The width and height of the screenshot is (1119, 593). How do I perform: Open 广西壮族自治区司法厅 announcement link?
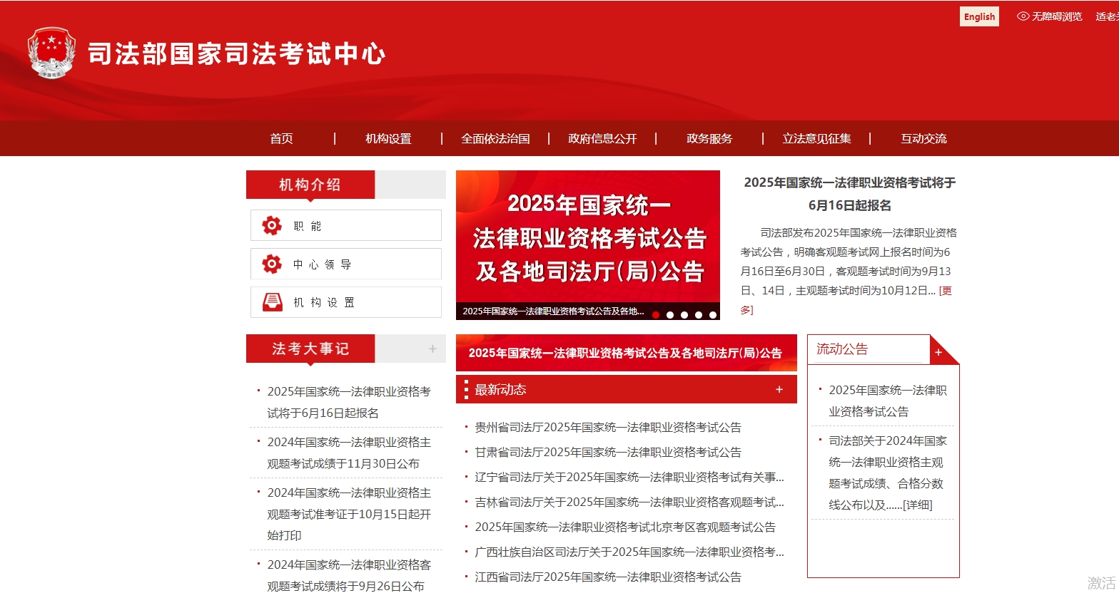click(x=629, y=552)
